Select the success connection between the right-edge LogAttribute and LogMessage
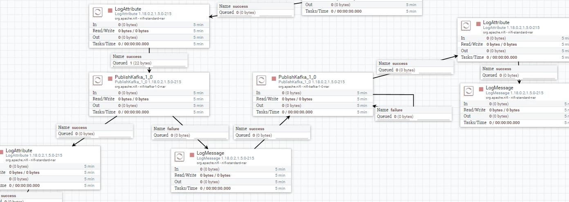The image size is (569, 202). (x=519, y=72)
